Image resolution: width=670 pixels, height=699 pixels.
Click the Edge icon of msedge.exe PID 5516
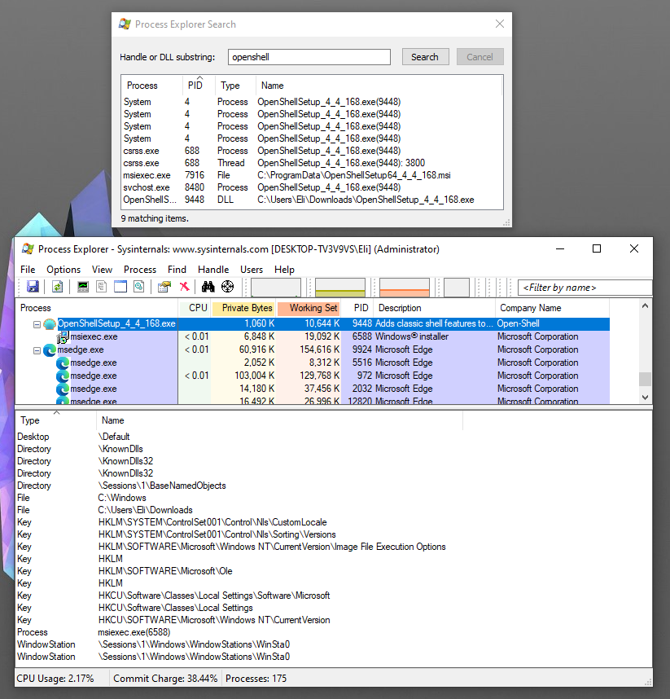[x=63, y=363]
